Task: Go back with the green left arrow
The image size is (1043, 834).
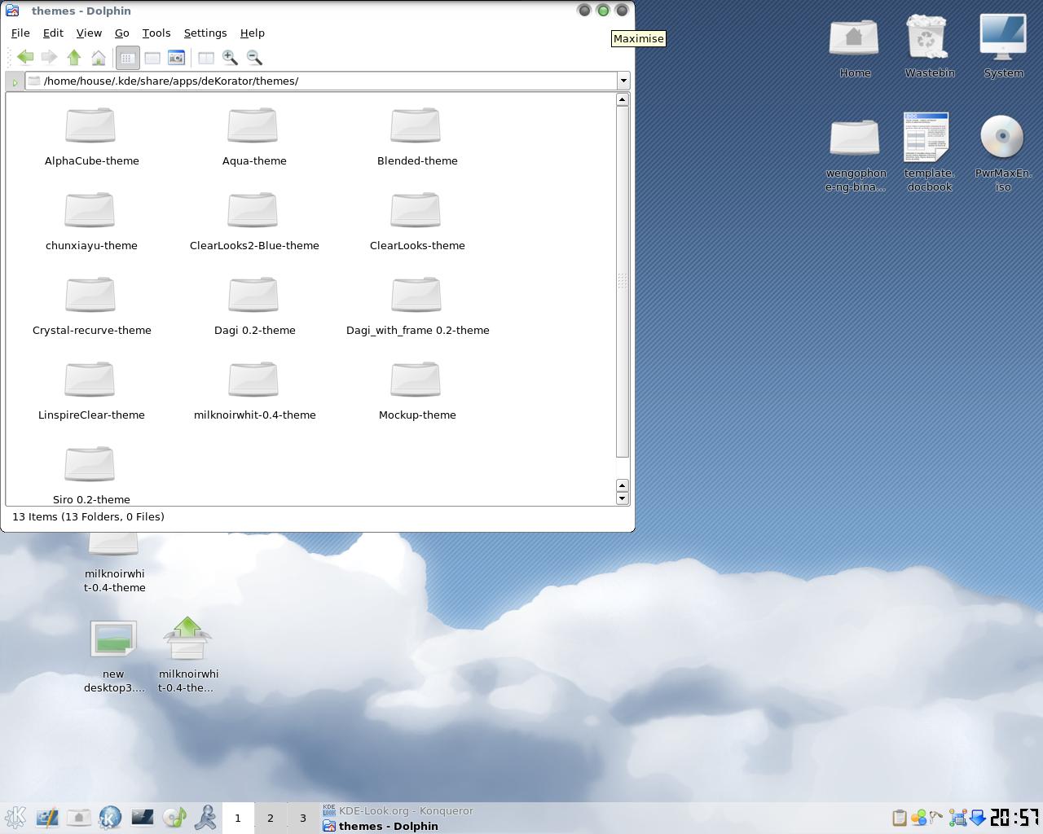Action: 25,57
